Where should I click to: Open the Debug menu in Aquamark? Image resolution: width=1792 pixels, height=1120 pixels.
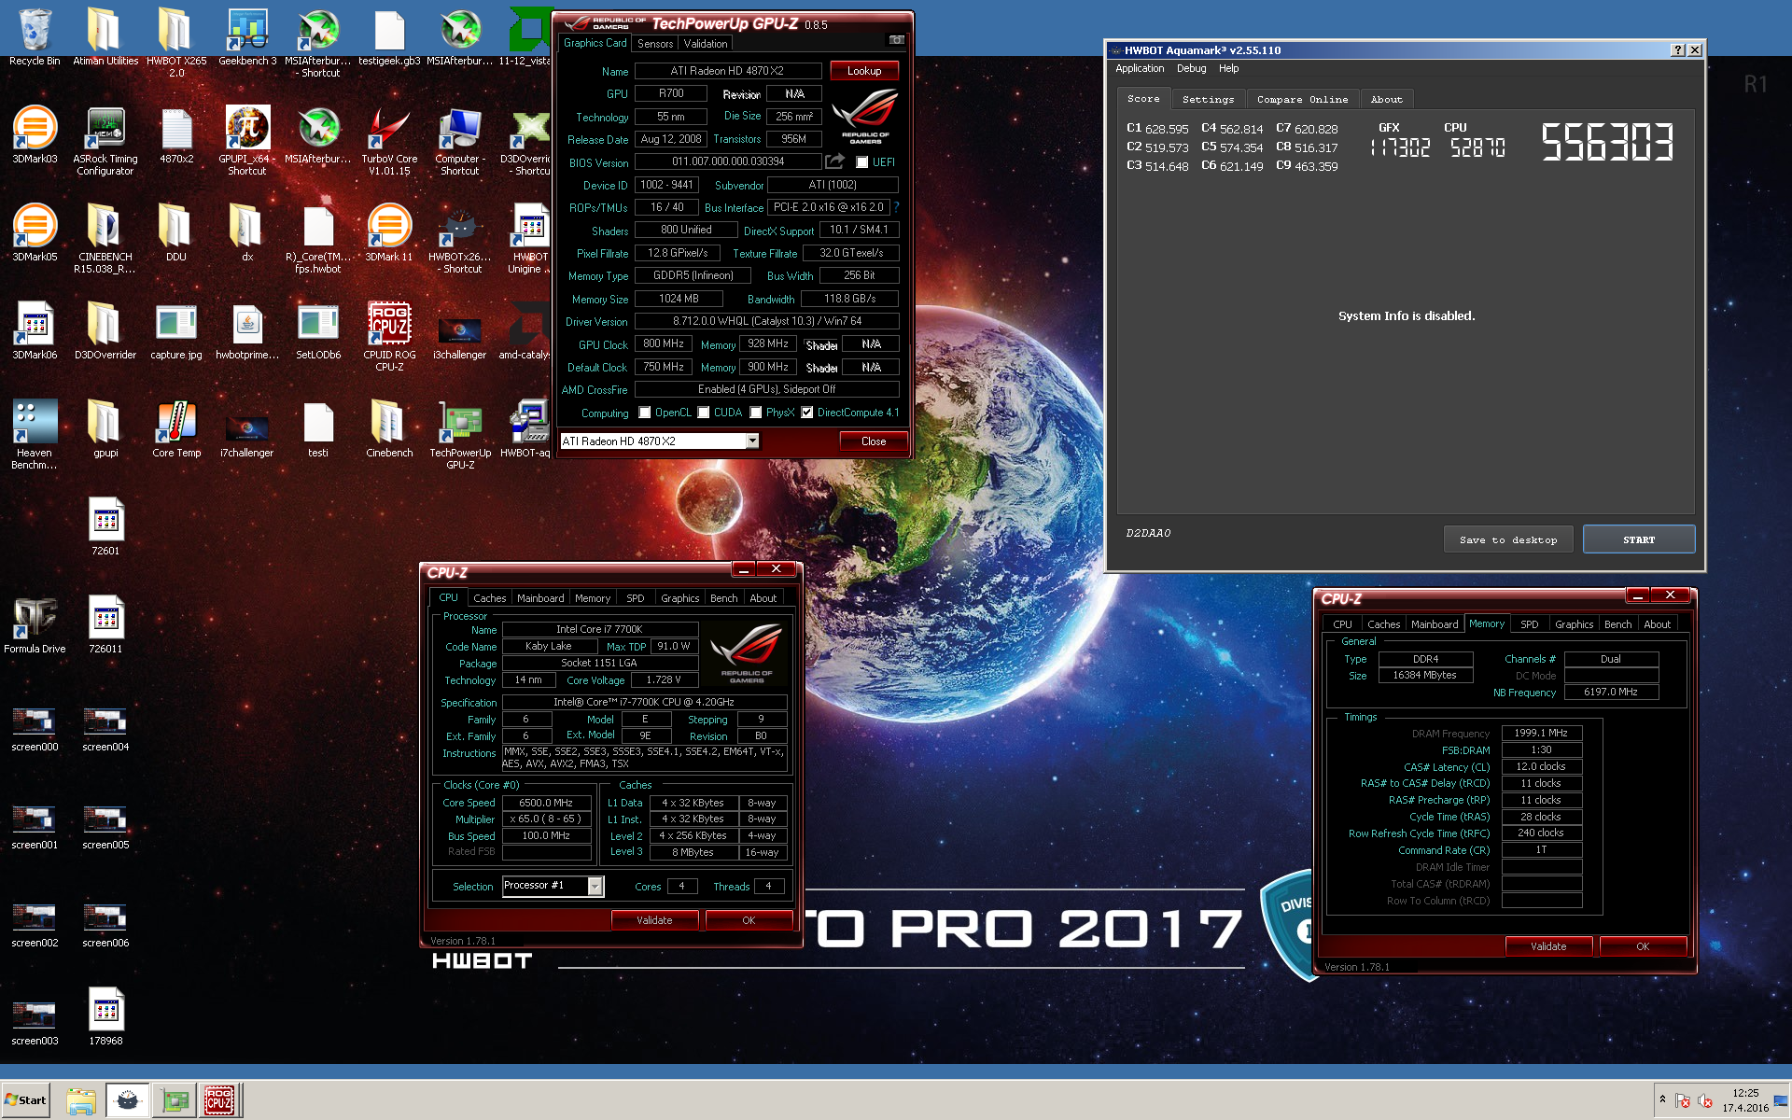(x=1191, y=68)
